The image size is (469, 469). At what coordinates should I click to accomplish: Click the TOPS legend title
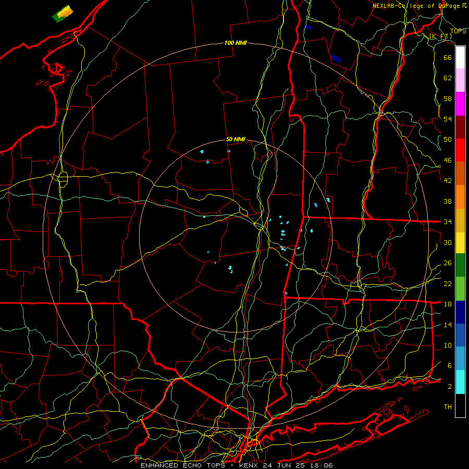coord(458,31)
